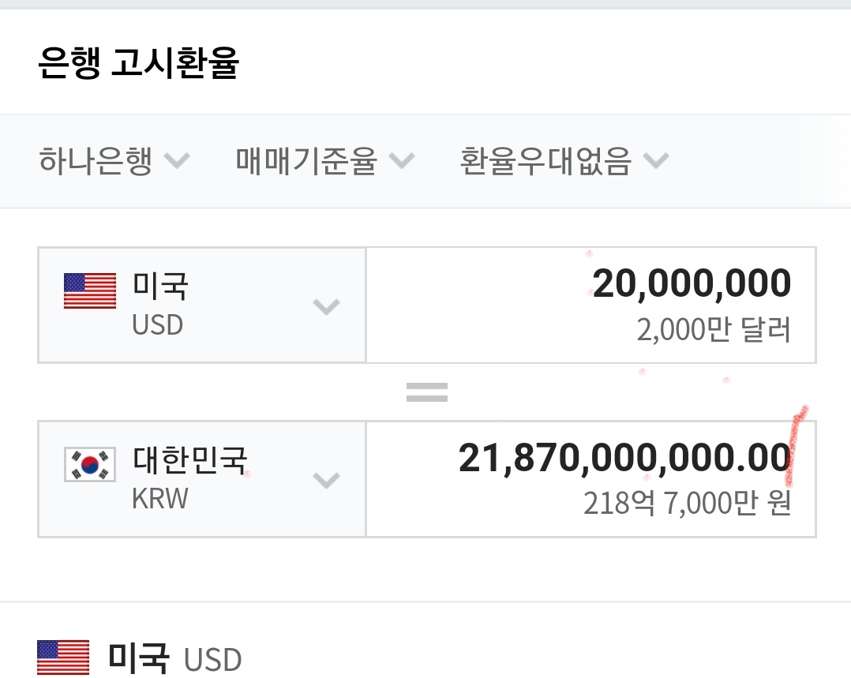This screenshot has height=678, width=851.
Task: Open the 하나은행 bank dropdown
Action: pyautogui.click(x=96, y=161)
